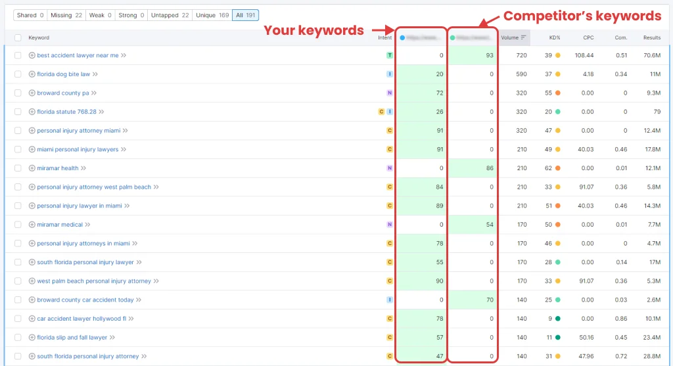673x366 pixels.
Task: Click the plus icon beside 'florida dog bite law'
Action: pyautogui.click(x=32, y=74)
